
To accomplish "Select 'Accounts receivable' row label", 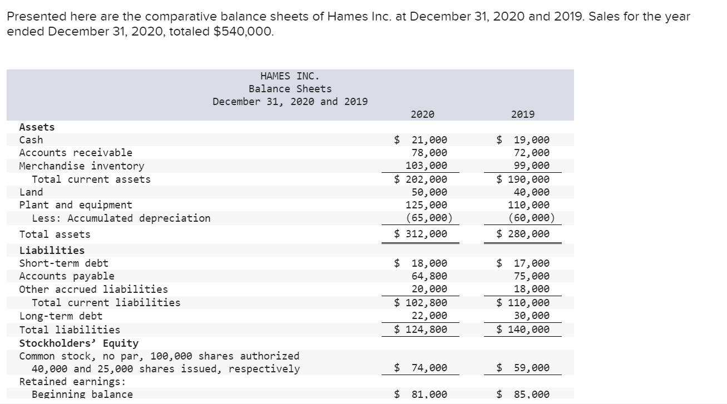I will (76, 153).
